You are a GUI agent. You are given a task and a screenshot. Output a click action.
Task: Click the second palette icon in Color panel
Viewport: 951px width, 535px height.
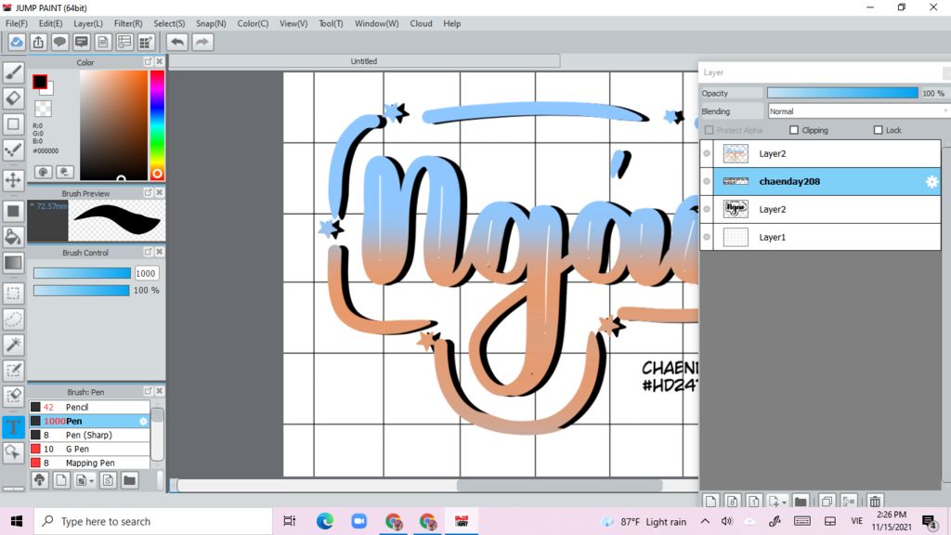click(x=65, y=172)
